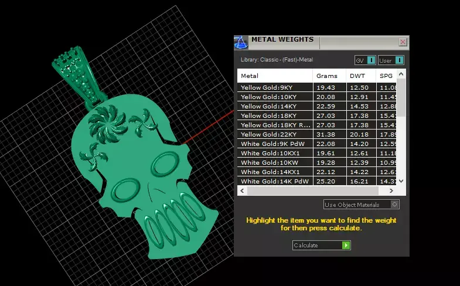The width and height of the screenshot is (460, 286).
Task: Select the Yellow Gold:10KY row
Action: coord(317,97)
